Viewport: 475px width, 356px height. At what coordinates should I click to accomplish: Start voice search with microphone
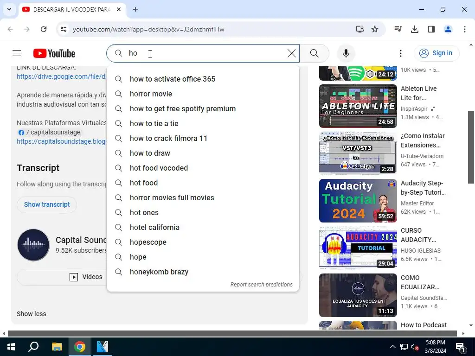346,53
